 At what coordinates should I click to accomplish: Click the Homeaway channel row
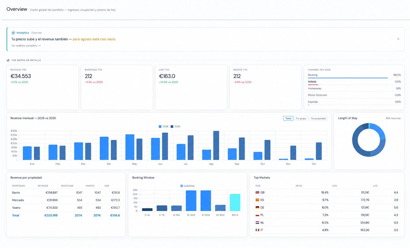pyautogui.click(x=354, y=89)
